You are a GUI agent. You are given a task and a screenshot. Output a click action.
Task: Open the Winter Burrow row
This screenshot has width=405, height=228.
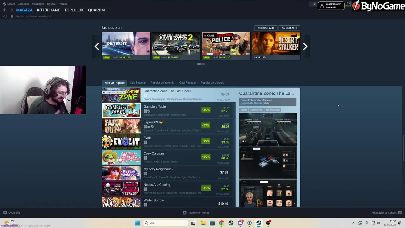coord(167,202)
